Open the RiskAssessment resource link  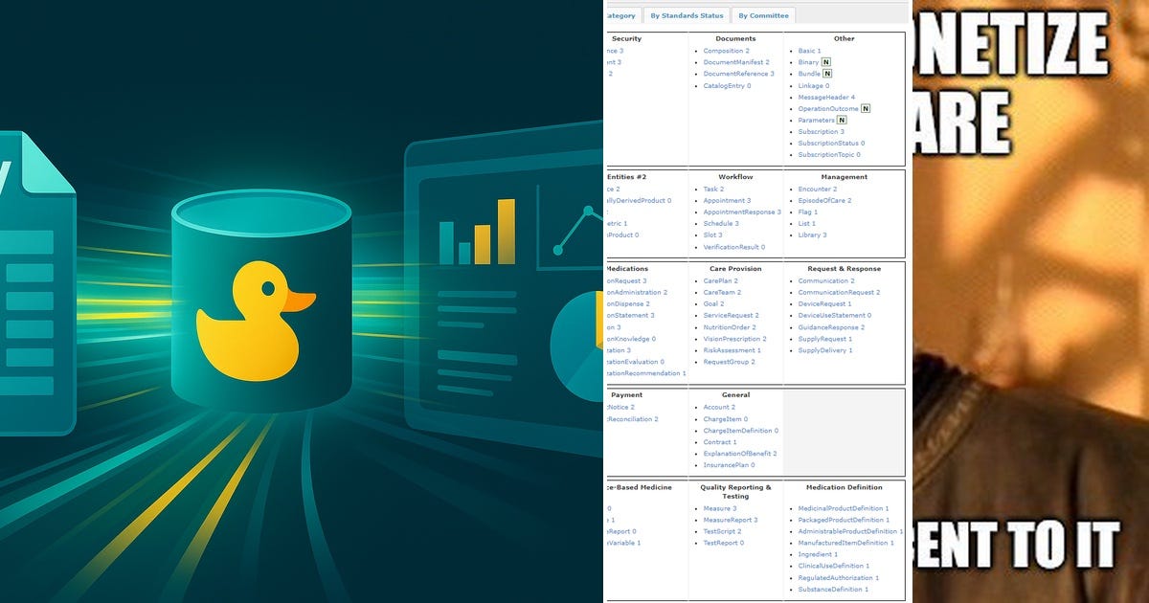729,350
